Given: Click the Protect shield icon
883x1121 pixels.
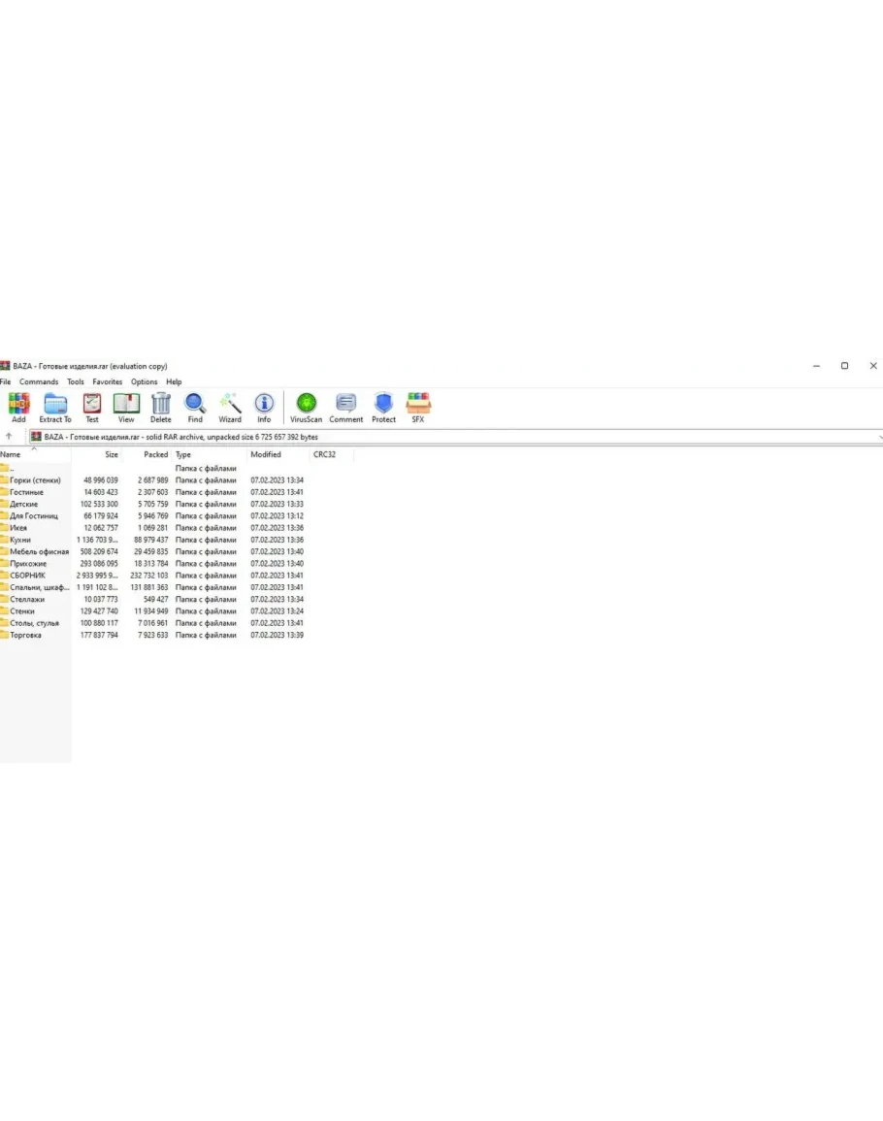Looking at the screenshot, I should pos(383,406).
